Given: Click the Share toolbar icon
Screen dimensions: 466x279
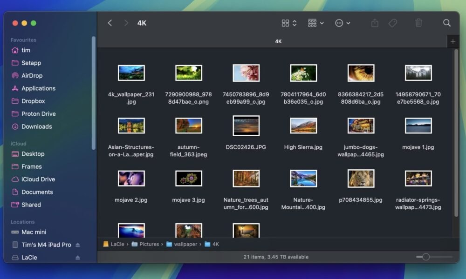Looking at the screenshot, I should [x=375, y=23].
